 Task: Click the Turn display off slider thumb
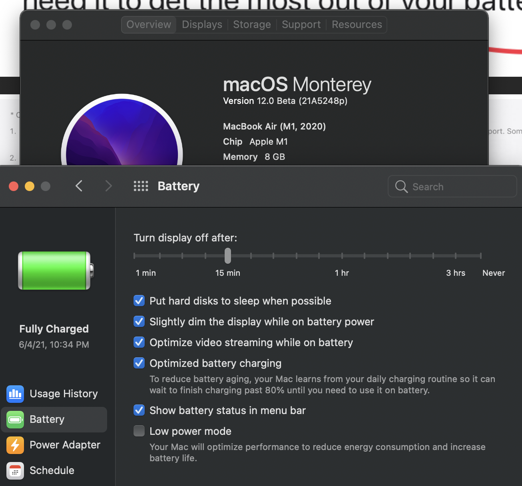click(x=228, y=256)
